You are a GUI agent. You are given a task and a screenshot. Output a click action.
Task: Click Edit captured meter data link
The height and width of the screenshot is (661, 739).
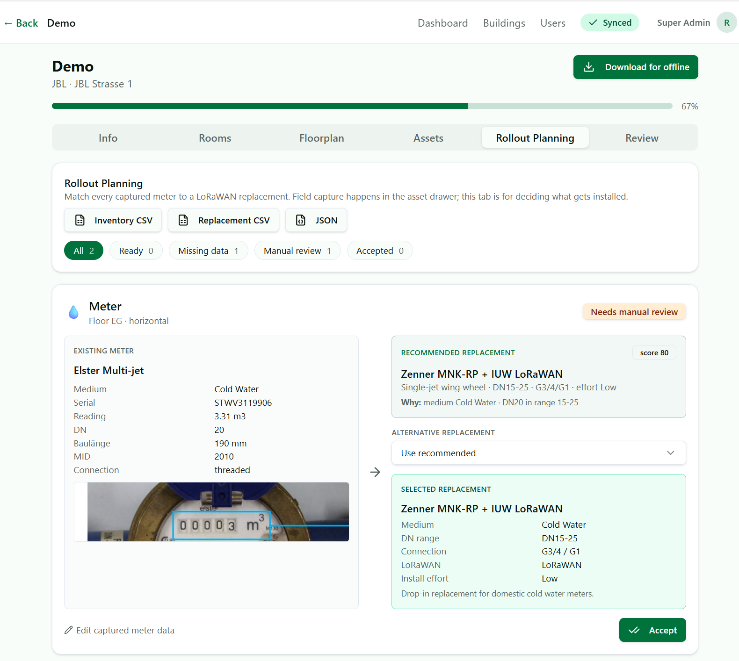click(x=119, y=630)
